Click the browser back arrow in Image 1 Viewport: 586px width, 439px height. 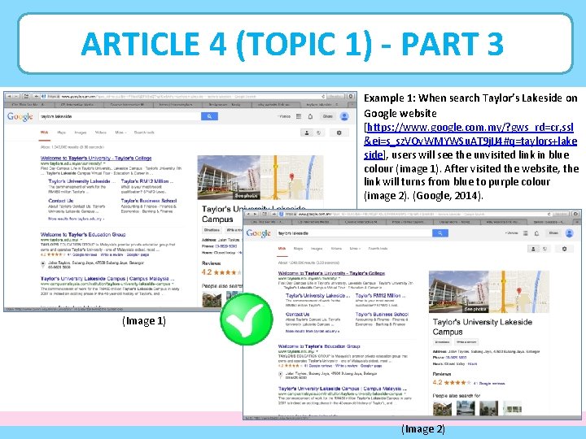[x=9, y=96]
